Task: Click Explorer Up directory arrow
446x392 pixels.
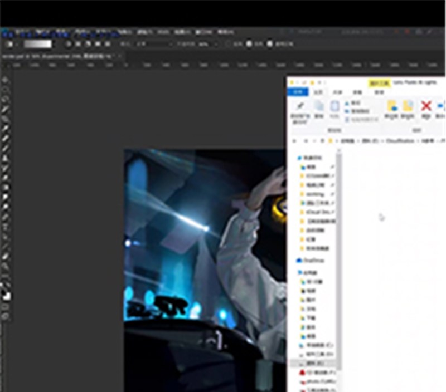Action: coord(322,141)
